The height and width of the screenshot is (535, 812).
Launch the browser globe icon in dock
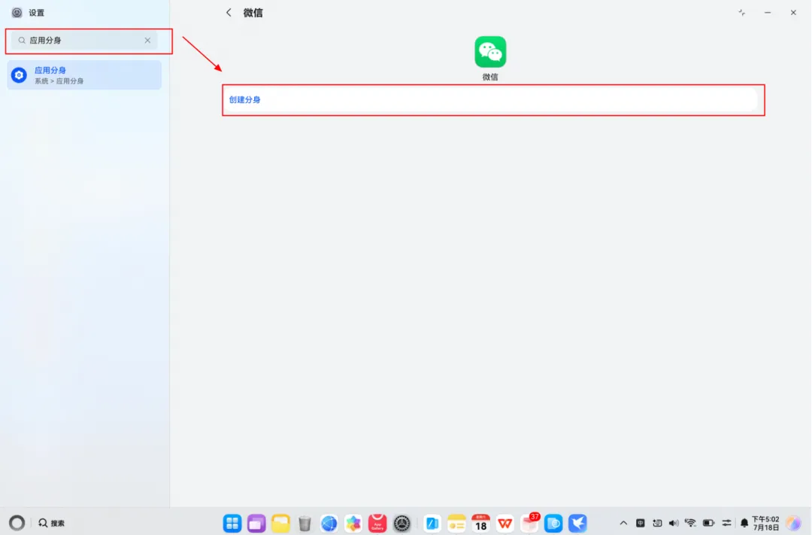point(329,523)
